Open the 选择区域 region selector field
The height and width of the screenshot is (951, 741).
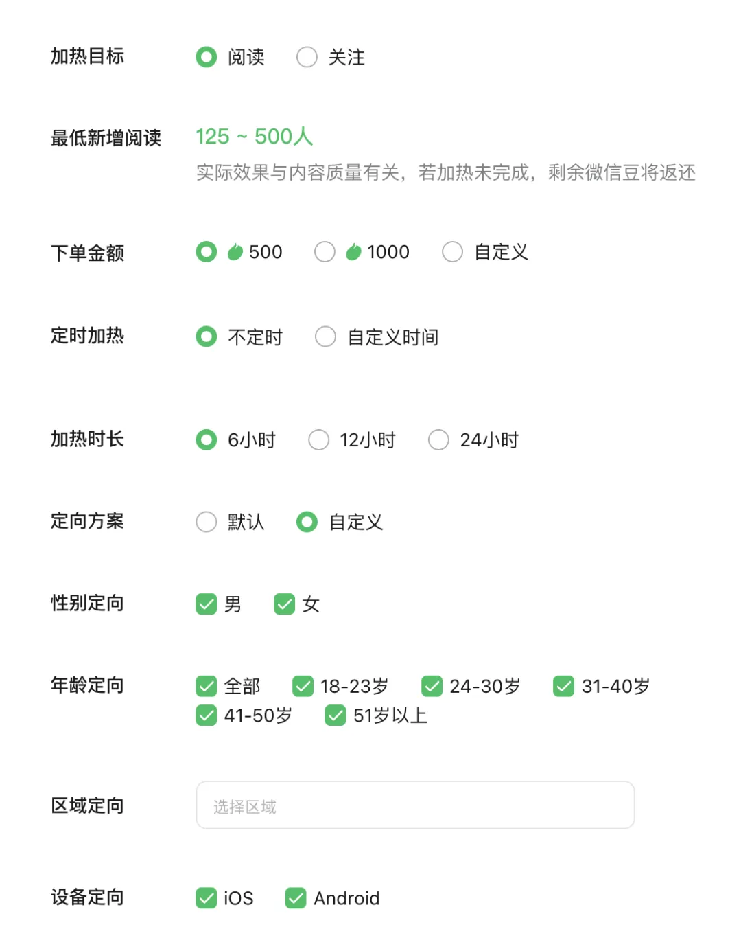(x=415, y=805)
